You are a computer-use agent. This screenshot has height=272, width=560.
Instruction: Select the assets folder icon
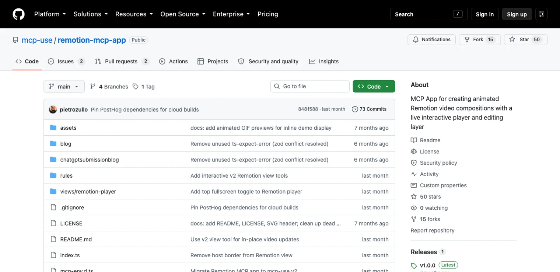(x=53, y=128)
